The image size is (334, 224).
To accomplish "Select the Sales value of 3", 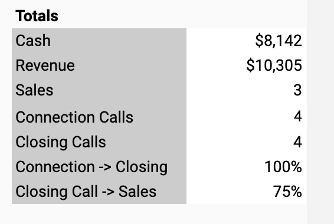I will pos(247,90).
